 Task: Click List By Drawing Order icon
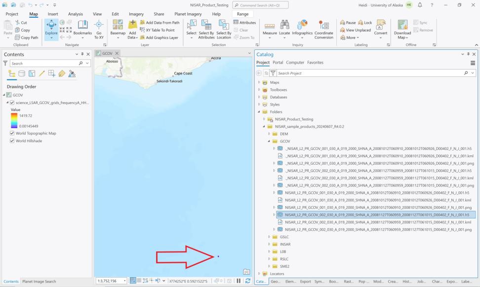(12, 73)
